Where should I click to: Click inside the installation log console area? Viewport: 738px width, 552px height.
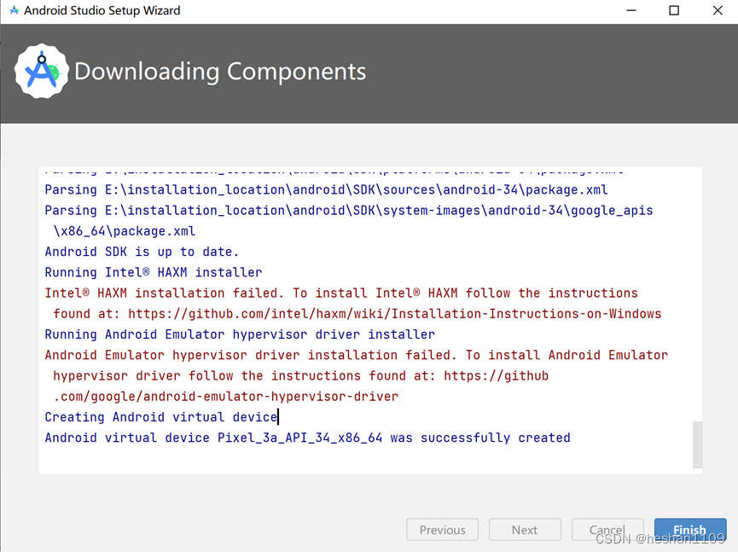click(x=367, y=324)
